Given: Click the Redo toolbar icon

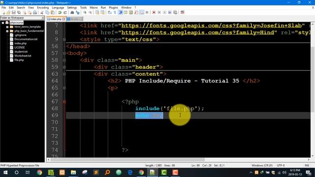Looking at the screenshot, I should tap(65, 12).
